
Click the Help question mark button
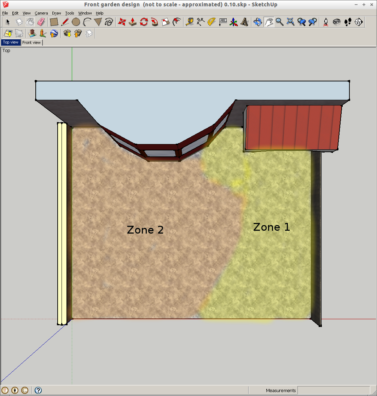[38, 390]
